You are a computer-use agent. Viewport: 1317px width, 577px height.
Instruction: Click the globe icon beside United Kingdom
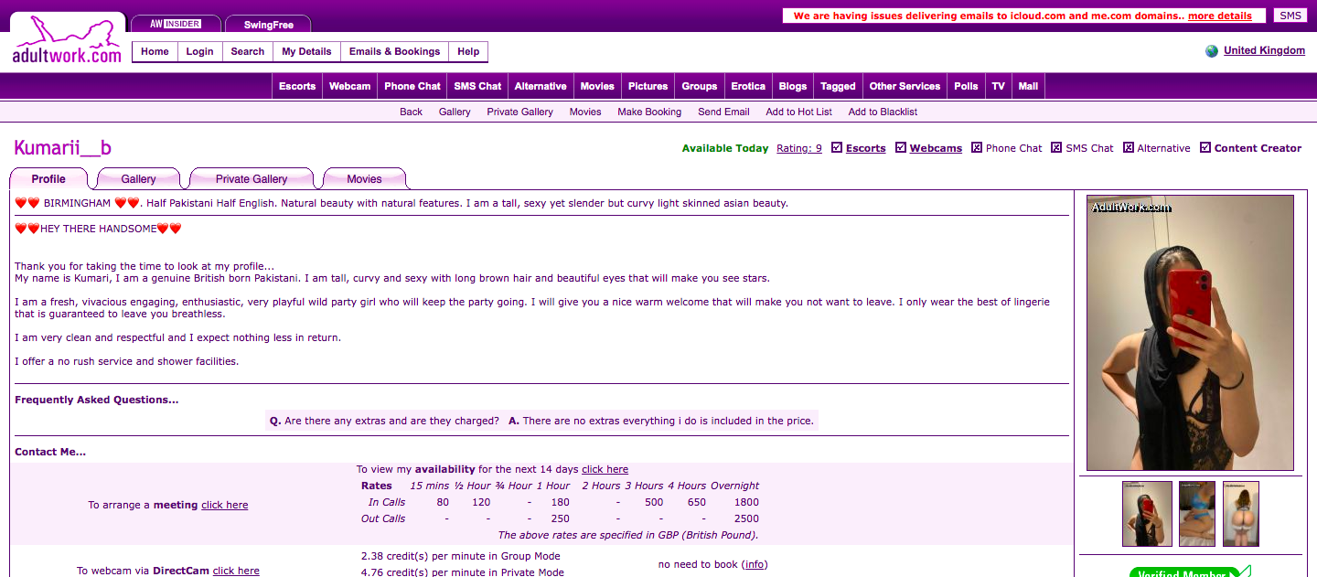(x=1212, y=51)
